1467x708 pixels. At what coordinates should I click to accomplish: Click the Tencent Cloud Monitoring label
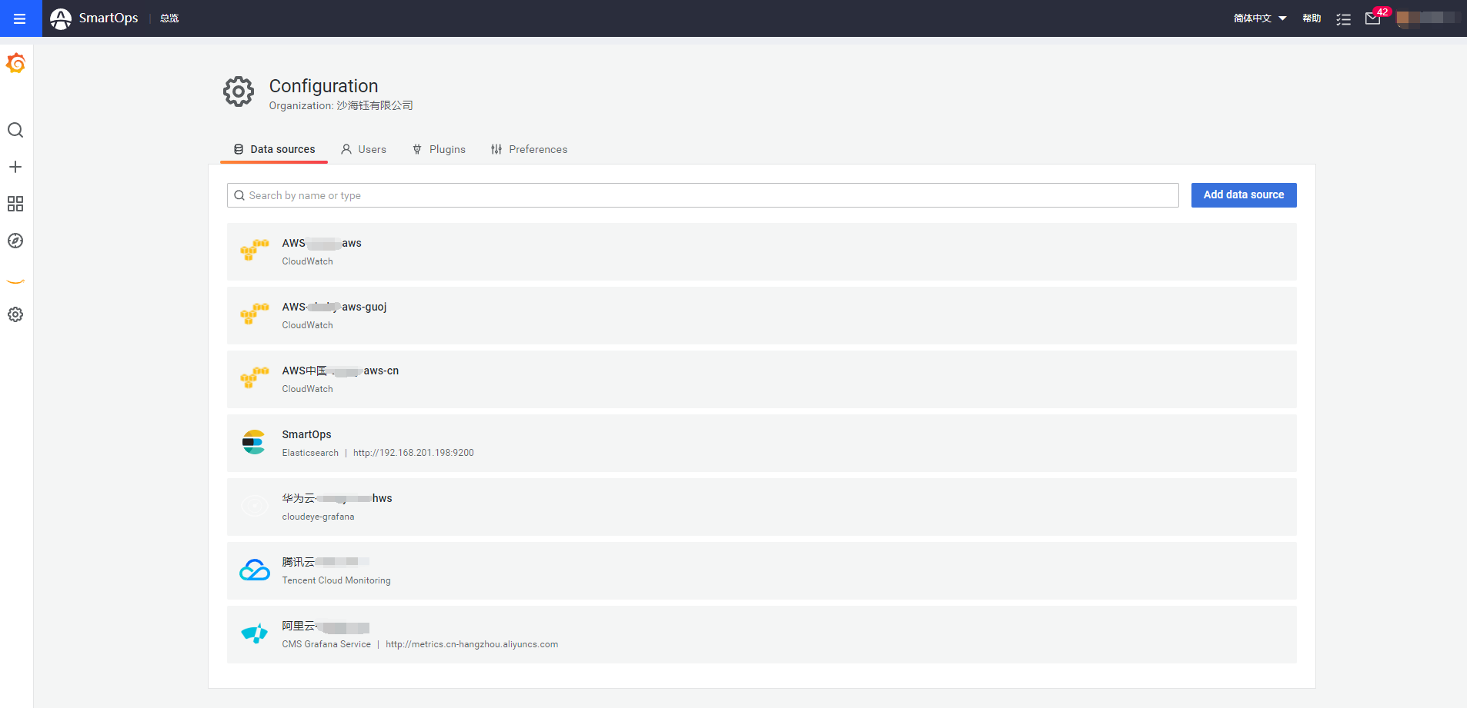pos(336,580)
